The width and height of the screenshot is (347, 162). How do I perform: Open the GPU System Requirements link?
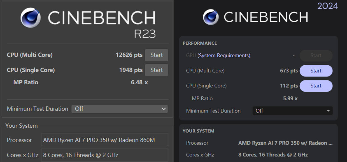224,56
